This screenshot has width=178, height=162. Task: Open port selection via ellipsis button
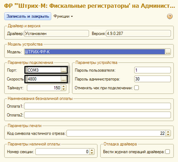[64, 70]
